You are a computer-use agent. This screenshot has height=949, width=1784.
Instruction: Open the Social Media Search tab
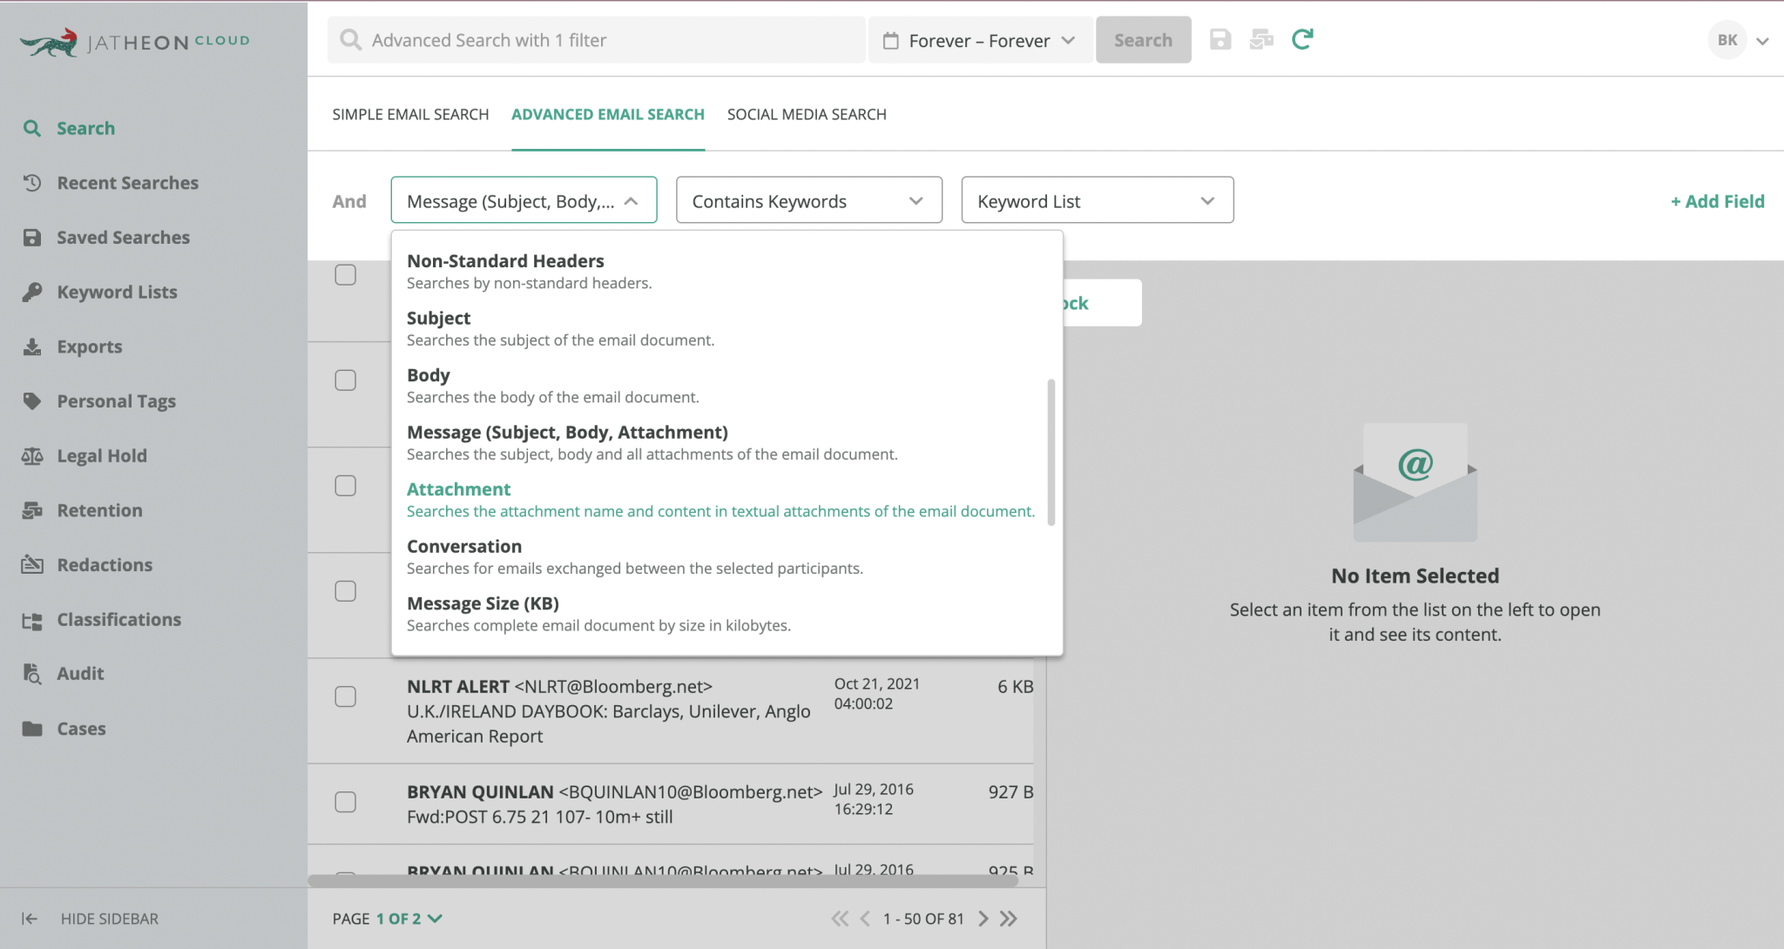(x=806, y=114)
